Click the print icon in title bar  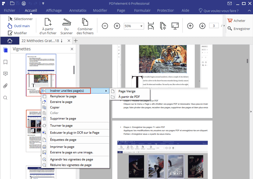pyautogui.click(x=23, y=3)
